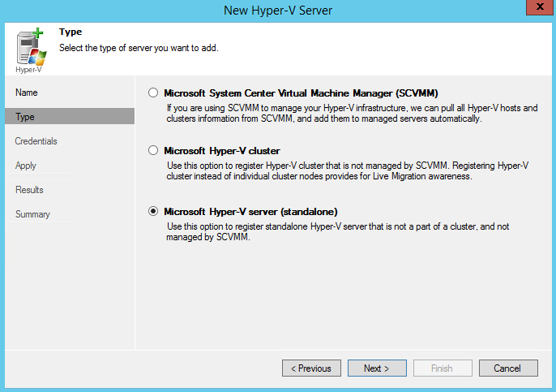This screenshot has height=392, width=556.
Task: Open the Type step in the wizard sidebar
Action: (x=70, y=117)
